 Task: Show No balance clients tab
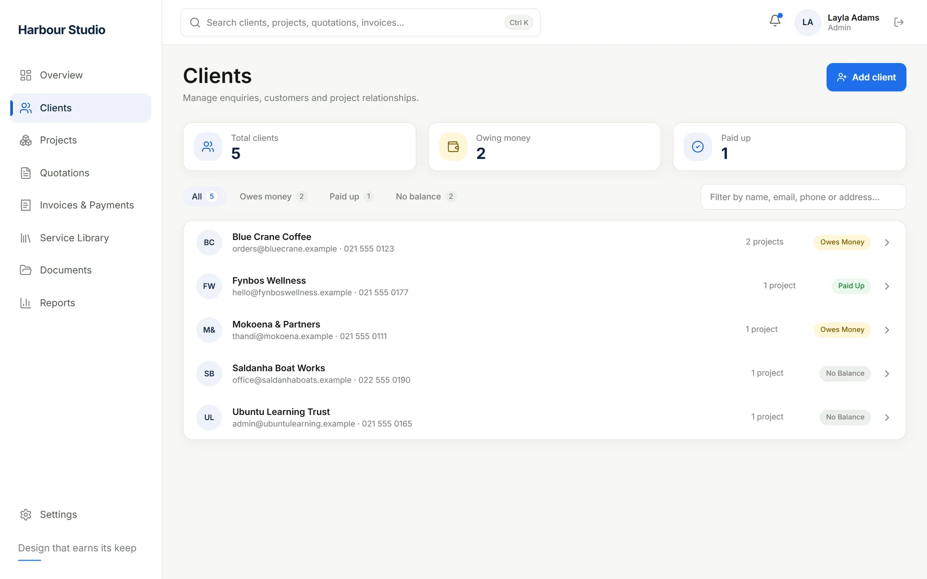(x=425, y=196)
